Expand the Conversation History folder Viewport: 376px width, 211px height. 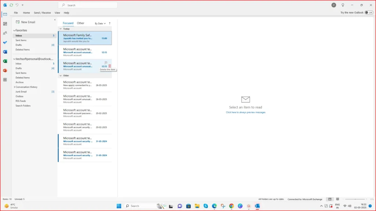[14, 87]
